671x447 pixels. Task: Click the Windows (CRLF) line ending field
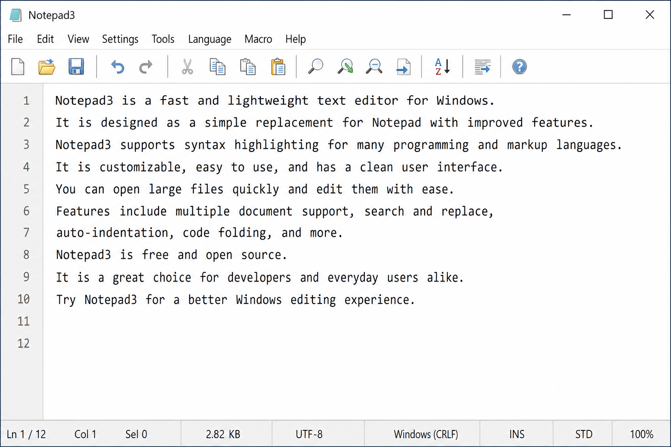coord(426,434)
